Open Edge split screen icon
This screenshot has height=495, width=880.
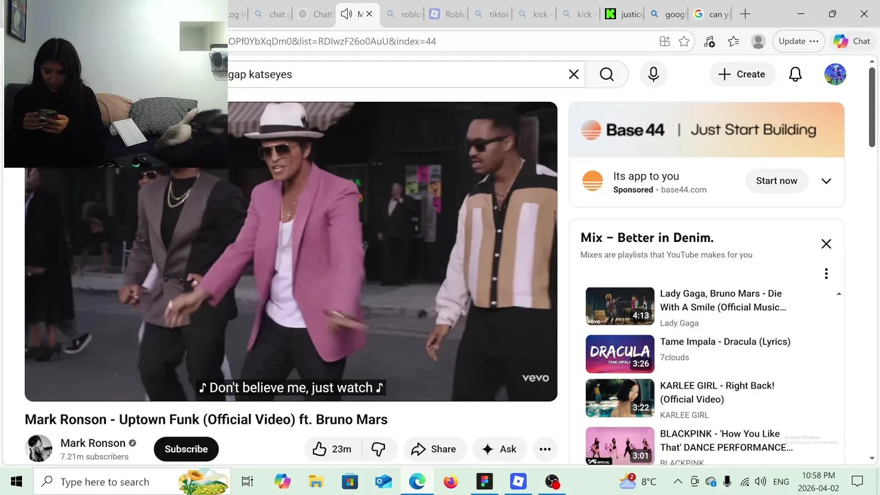click(x=665, y=41)
